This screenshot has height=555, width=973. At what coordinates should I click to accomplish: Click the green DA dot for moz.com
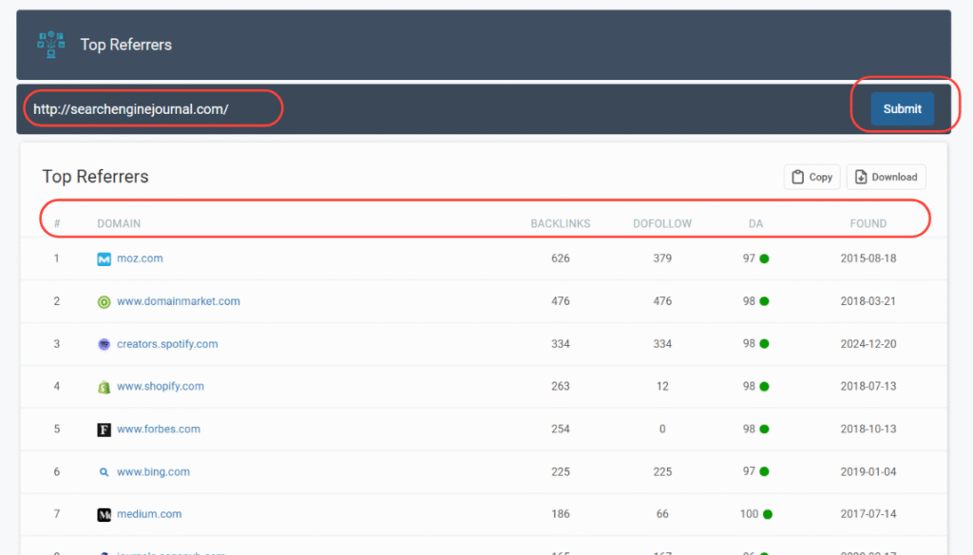765,258
